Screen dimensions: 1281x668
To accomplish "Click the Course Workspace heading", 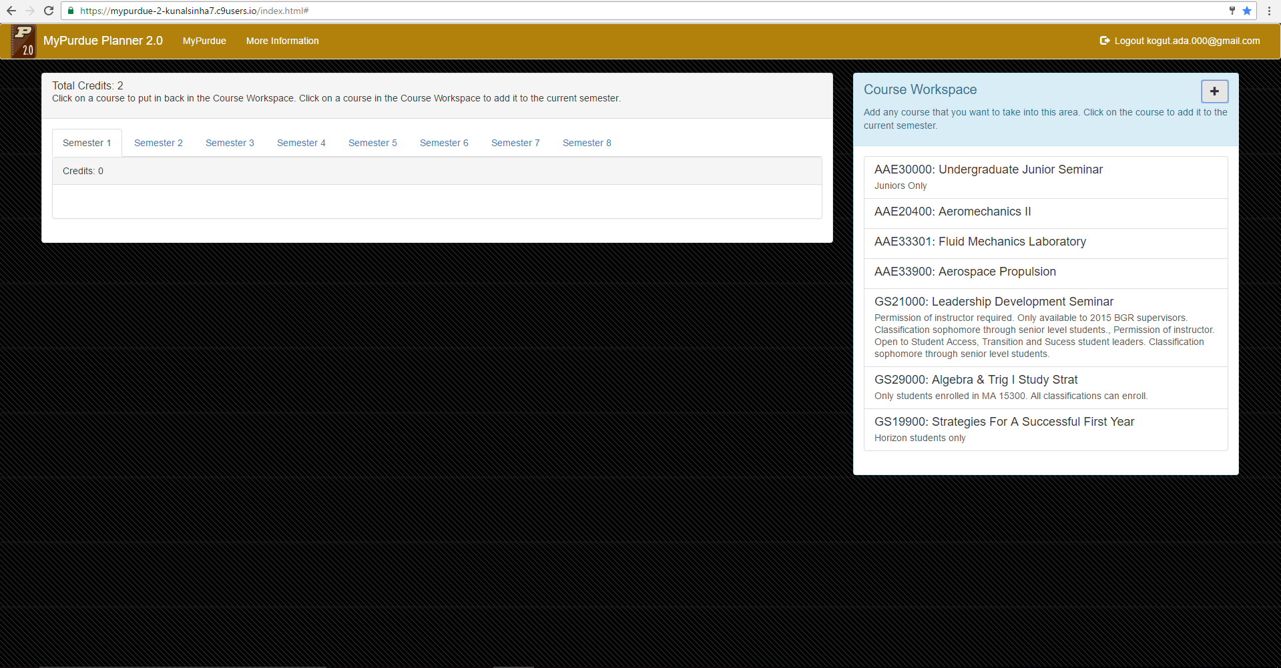I will [x=920, y=89].
